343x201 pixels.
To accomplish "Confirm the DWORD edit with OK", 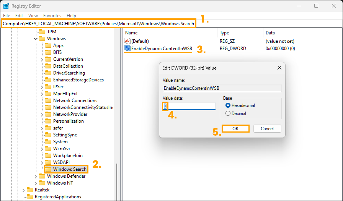I will pyautogui.click(x=235, y=129).
